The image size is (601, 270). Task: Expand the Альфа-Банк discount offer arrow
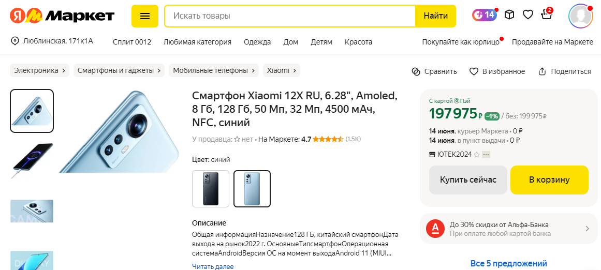pyautogui.click(x=587, y=229)
